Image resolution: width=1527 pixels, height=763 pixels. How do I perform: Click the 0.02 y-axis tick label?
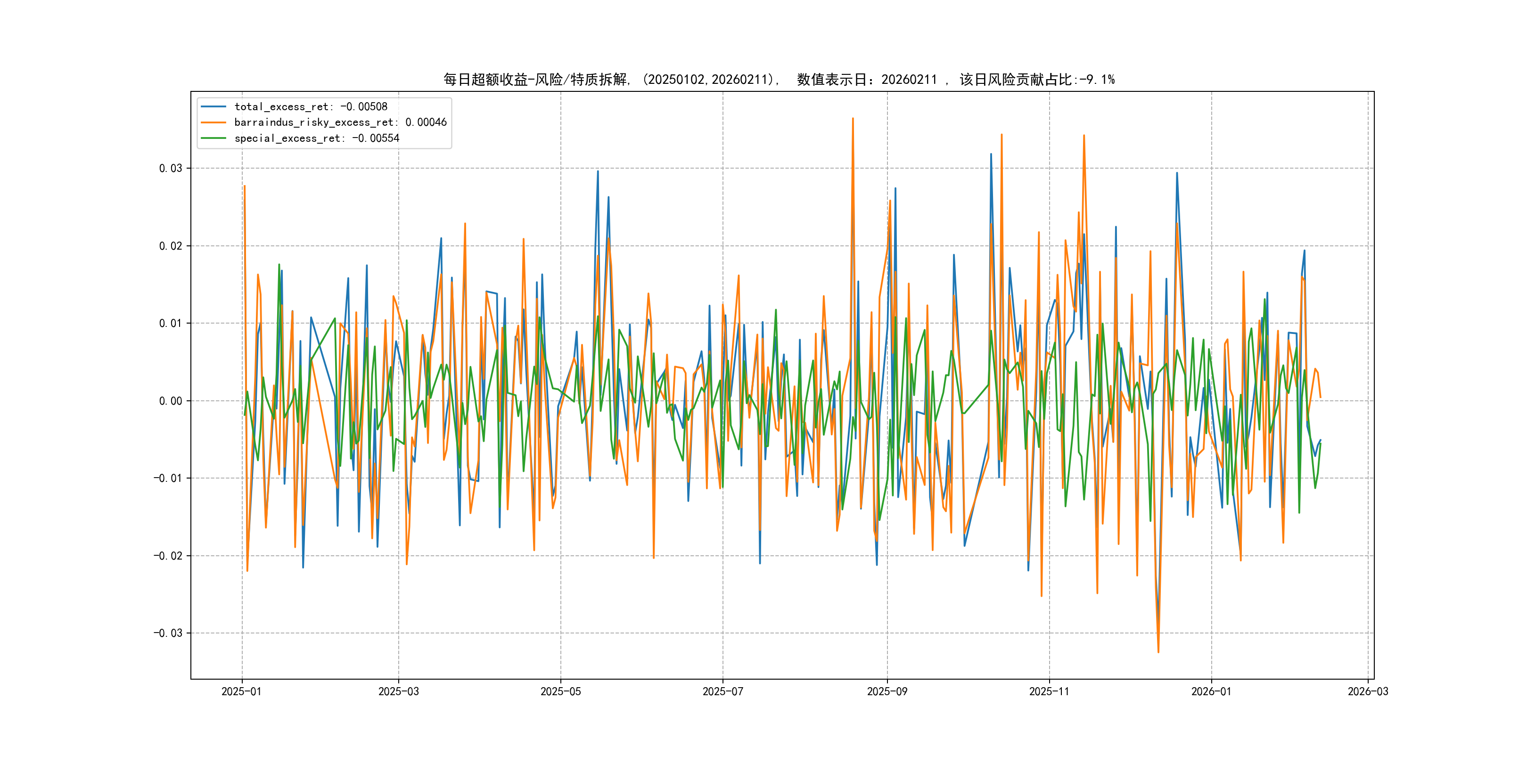170,246
